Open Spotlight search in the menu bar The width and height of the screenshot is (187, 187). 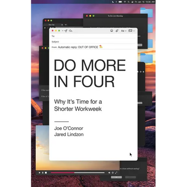click(129, 2)
